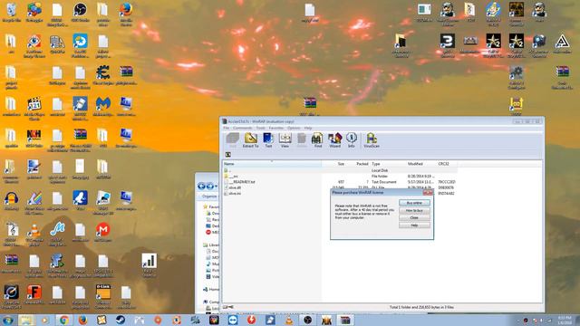Switch to WinRAR via its taskbar icon
The image size is (580, 326).
pos(345,320)
